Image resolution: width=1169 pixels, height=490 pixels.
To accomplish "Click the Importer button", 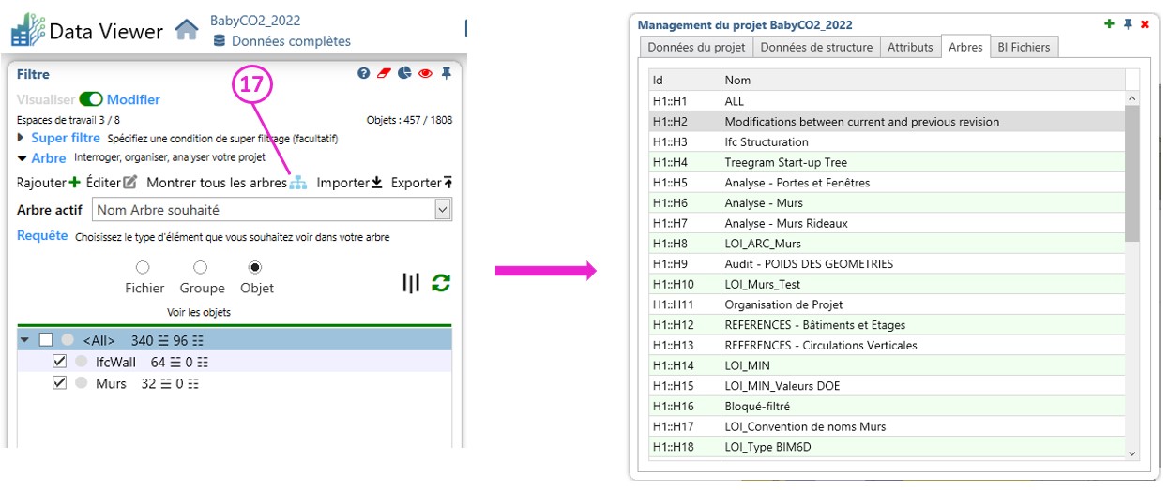I will point(348,183).
